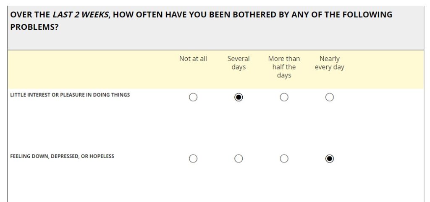This screenshot has height=202, width=430.
Task: Select 'Not at all' for feeling down, depressed
Action: 193,159
